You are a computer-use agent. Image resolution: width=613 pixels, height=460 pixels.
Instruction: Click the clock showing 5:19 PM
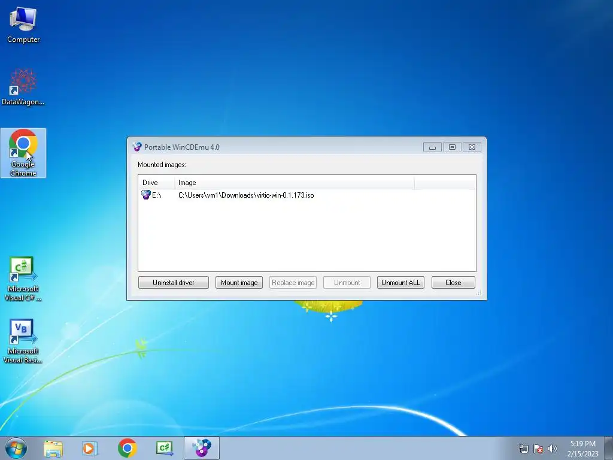582,444
